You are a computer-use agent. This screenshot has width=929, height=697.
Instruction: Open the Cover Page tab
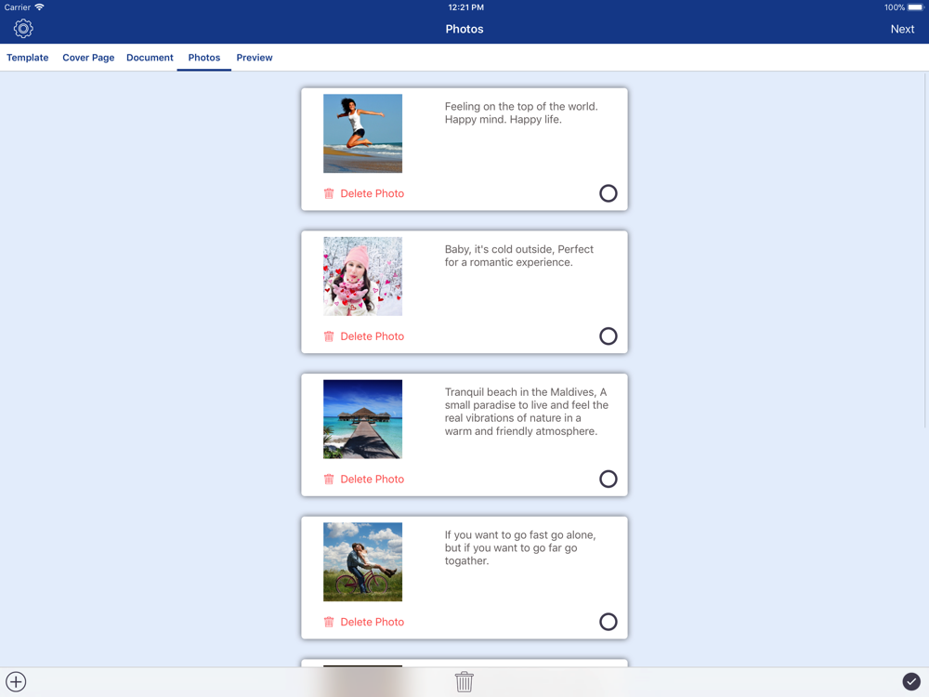[x=88, y=58]
